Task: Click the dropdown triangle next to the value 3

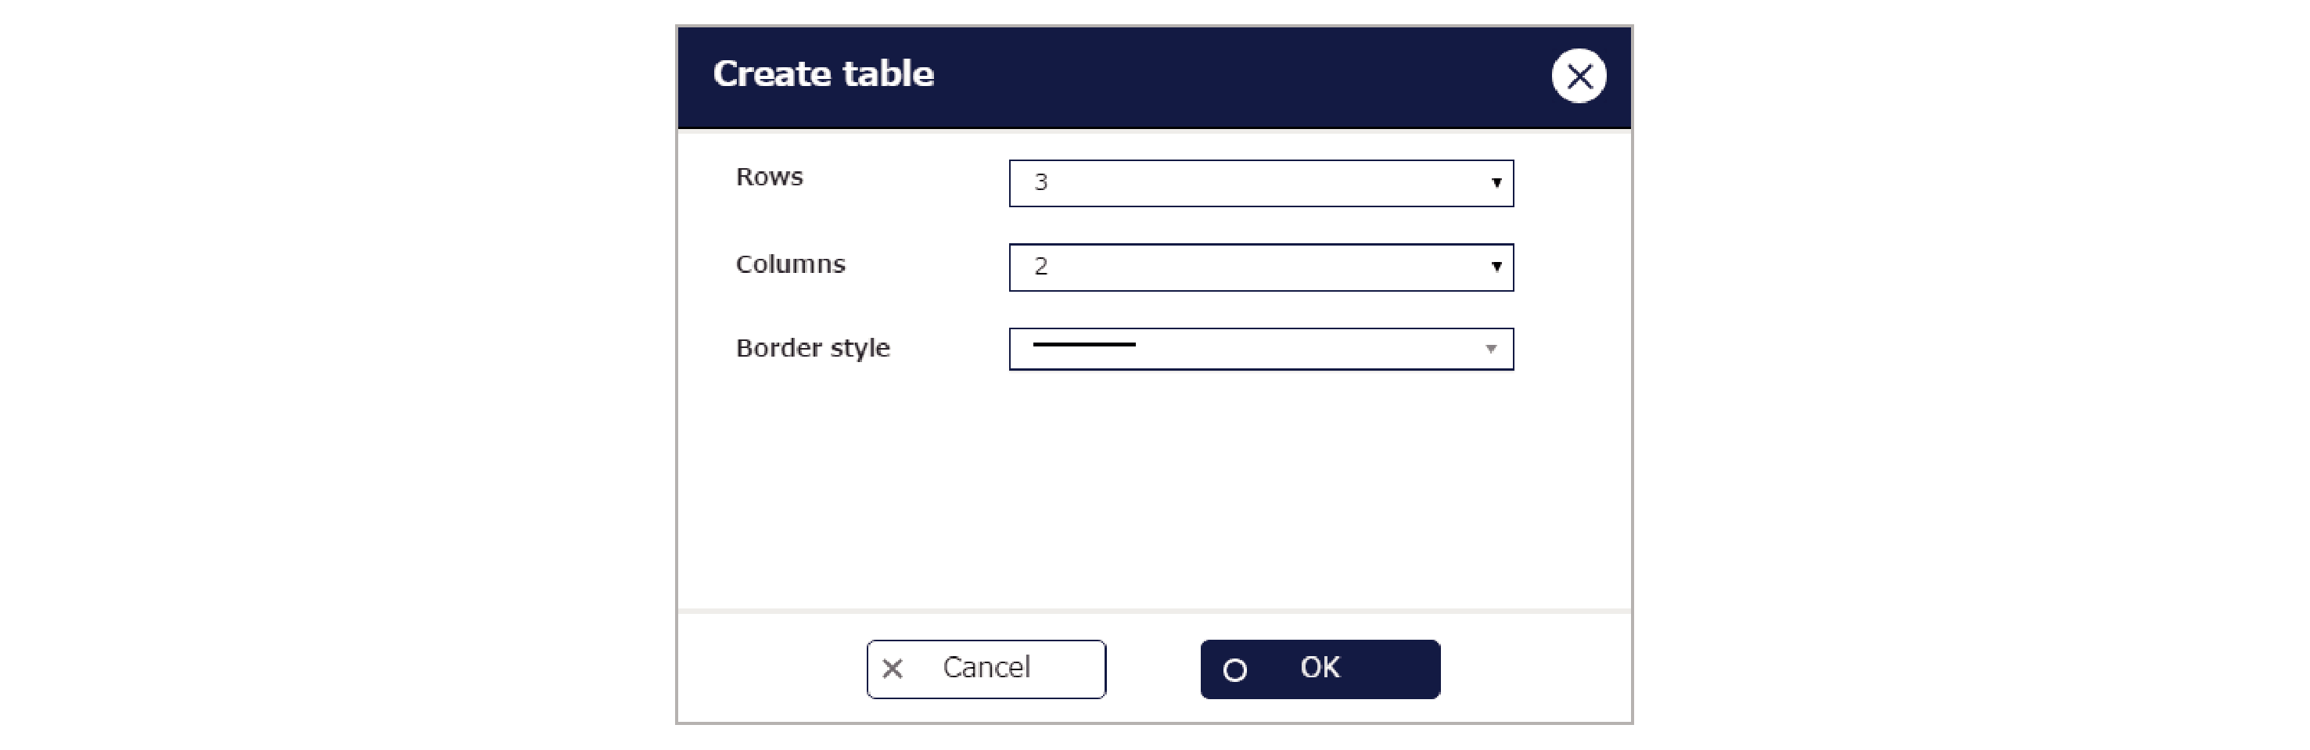Action: [x=1494, y=184]
